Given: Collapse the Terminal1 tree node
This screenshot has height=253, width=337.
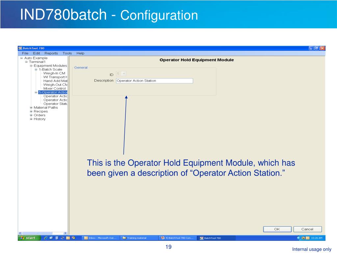Looking at the screenshot, I should click(x=26, y=62).
